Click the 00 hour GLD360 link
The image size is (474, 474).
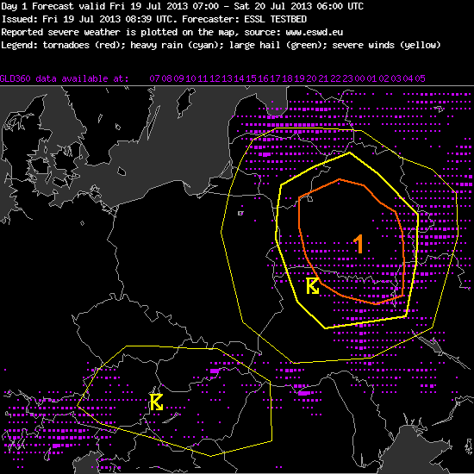coord(359,79)
